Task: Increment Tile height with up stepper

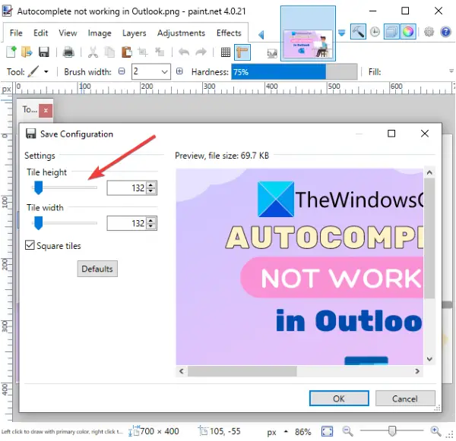Action: [150, 185]
